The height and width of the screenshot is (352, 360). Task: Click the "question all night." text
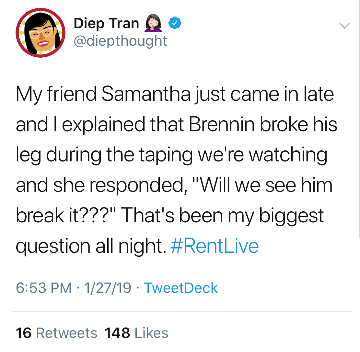coord(89,247)
